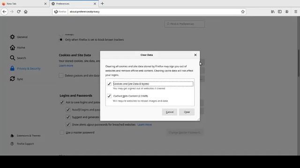
Task: Click Learn more under Cookies and Site Data
Action: (x=66, y=65)
